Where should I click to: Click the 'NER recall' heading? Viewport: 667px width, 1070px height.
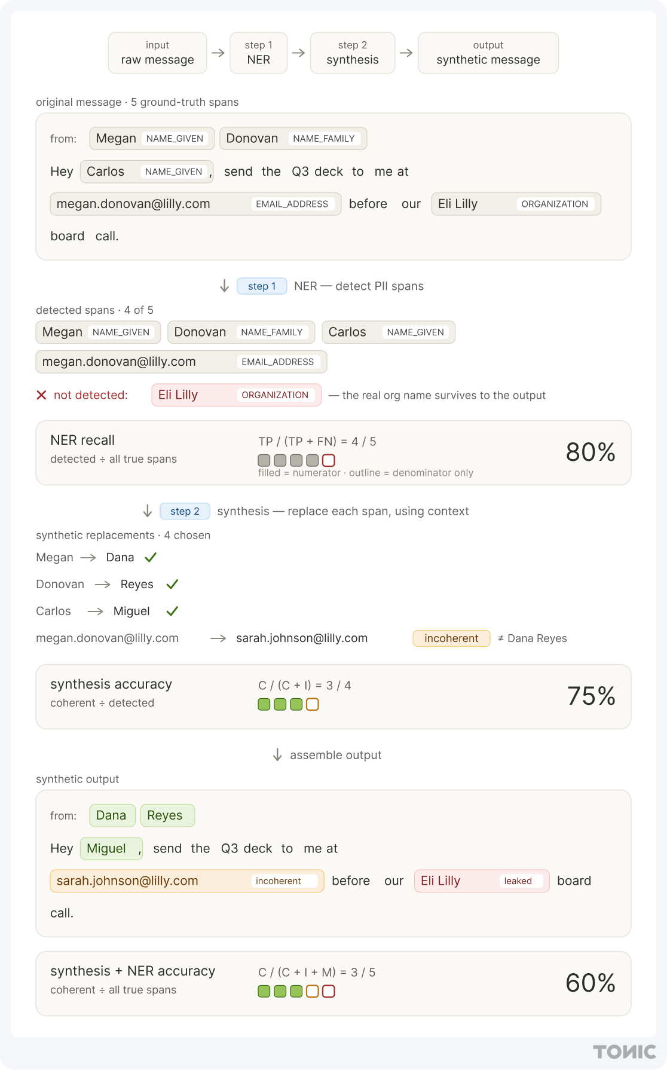point(82,440)
